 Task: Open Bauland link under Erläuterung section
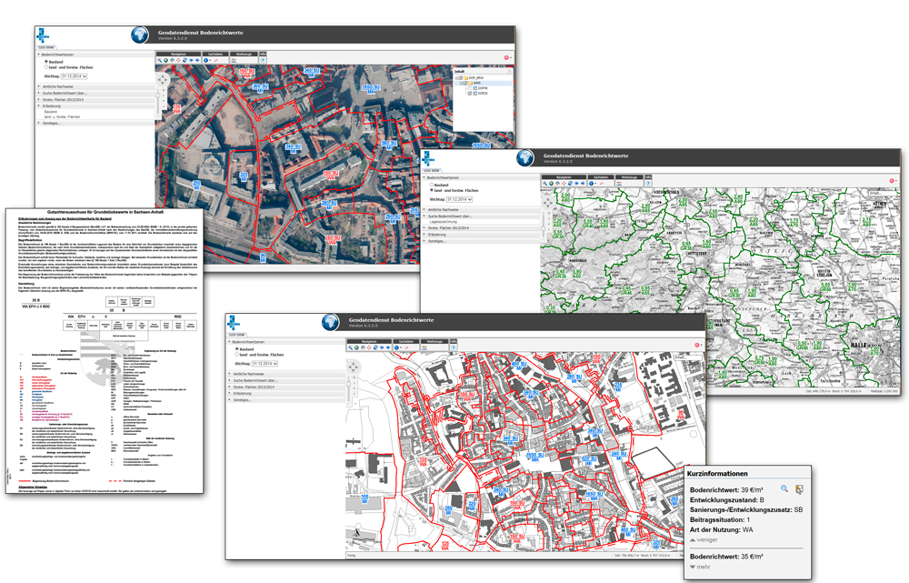50,111
